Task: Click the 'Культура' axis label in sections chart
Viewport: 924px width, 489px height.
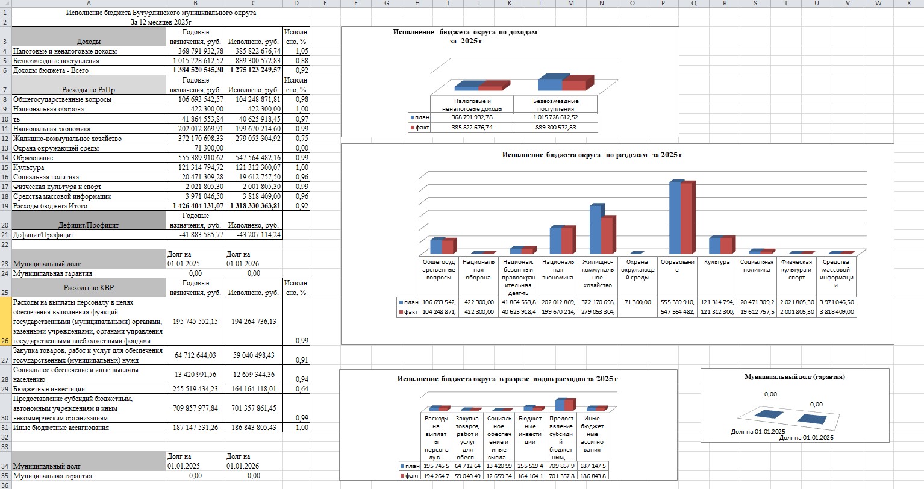Action: (717, 262)
